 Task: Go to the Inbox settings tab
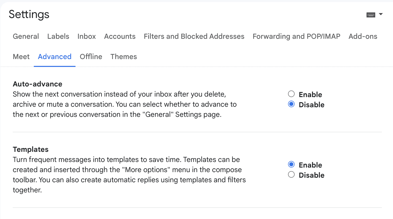87,36
